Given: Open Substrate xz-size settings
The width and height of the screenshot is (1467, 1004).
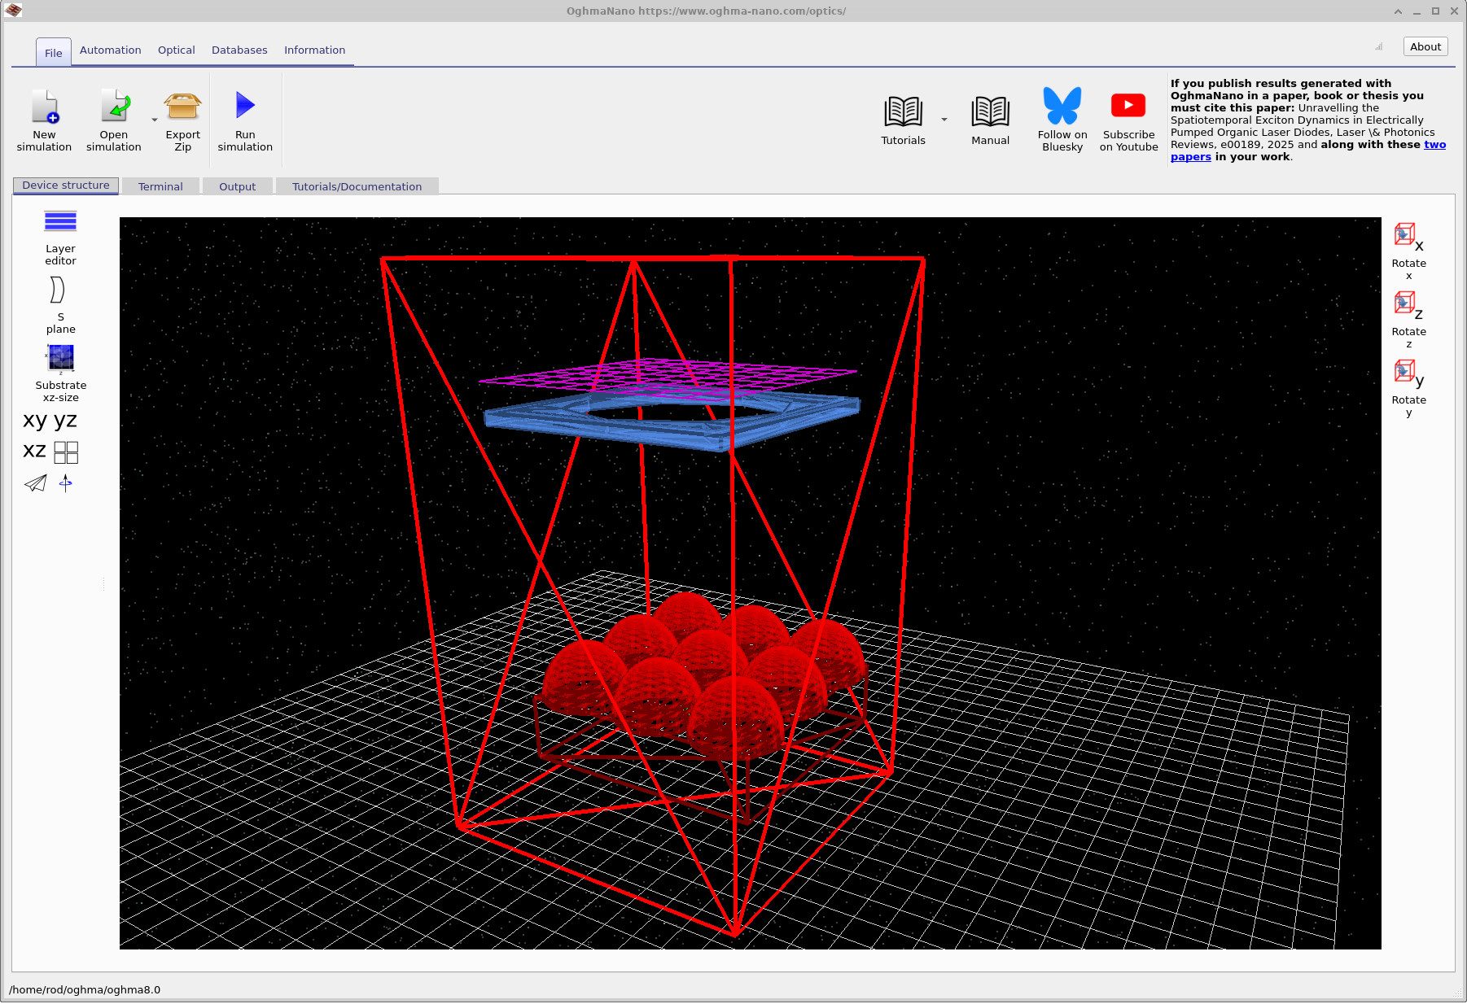Looking at the screenshot, I should pos(59,358).
